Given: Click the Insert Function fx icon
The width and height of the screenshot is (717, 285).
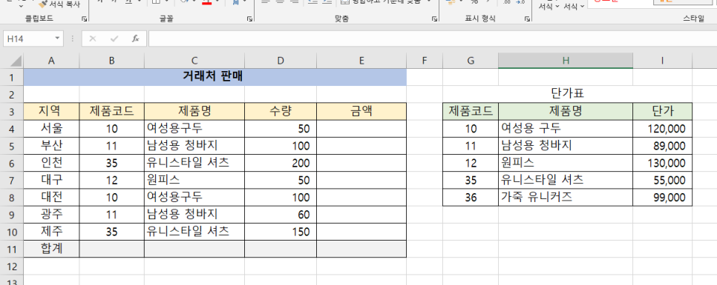Looking at the screenshot, I should 135,38.
